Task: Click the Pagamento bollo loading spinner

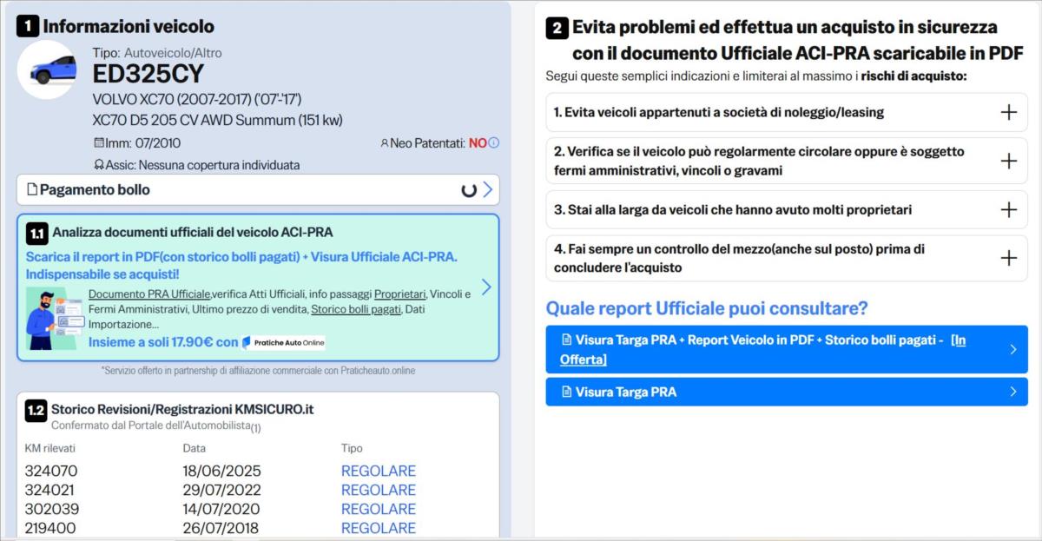Action: tap(469, 190)
